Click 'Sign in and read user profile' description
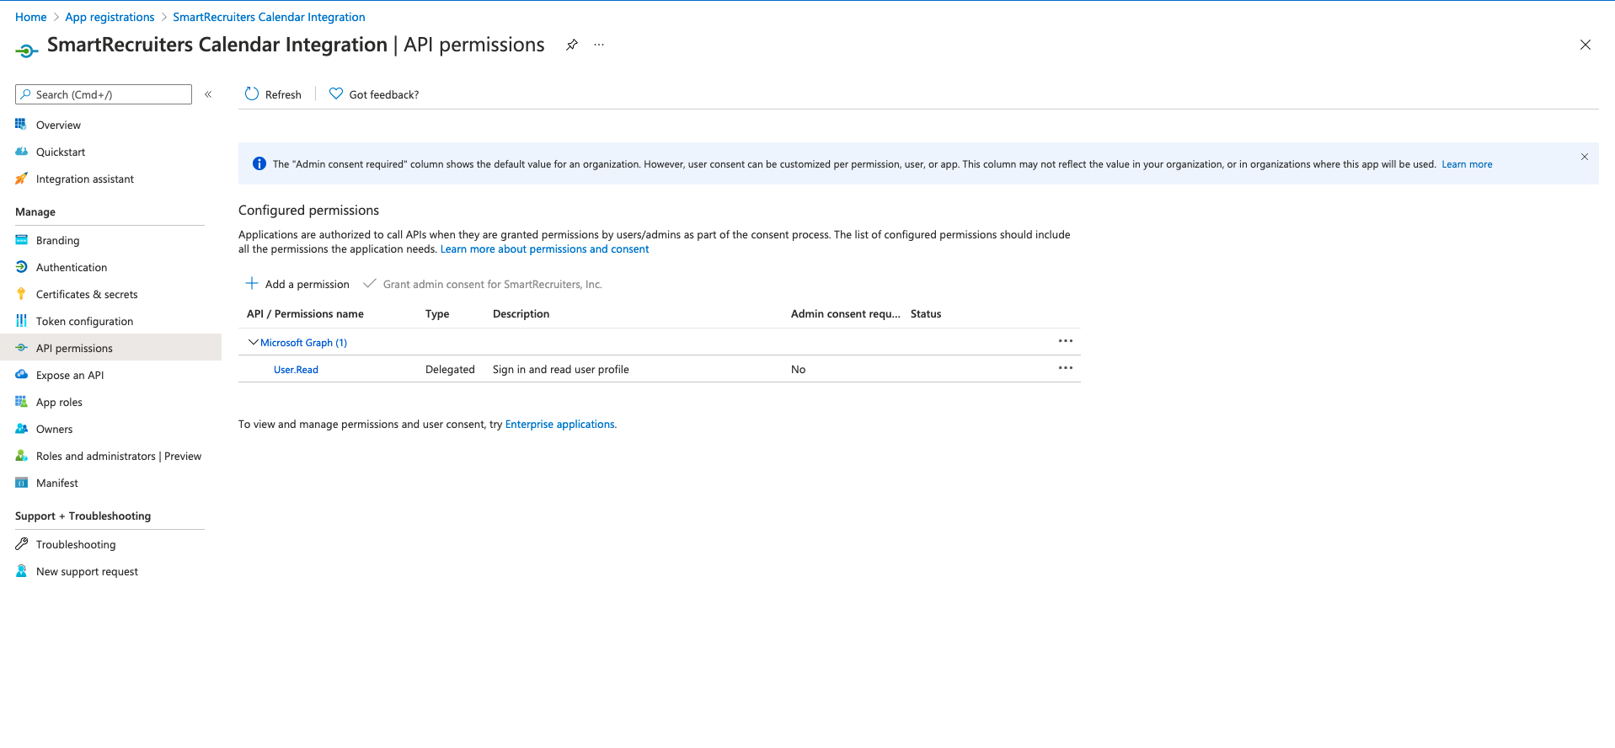Viewport: 1615px width, 748px height. click(x=561, y=370)
